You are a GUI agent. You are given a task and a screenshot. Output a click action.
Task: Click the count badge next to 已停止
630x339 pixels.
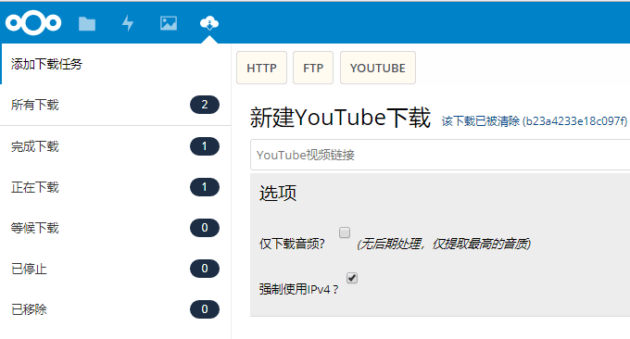(205, 269)
